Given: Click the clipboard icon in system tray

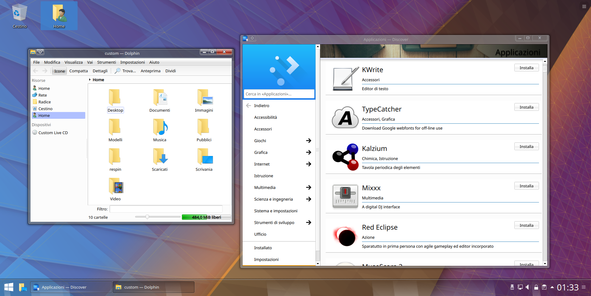Looking at the screenshot, I should point(544,287).
